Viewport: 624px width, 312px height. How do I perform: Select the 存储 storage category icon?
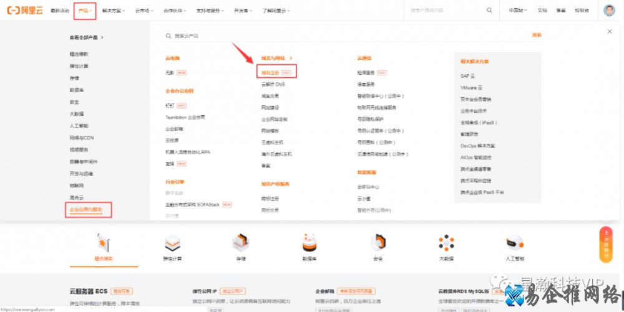(x=240, y=243)
